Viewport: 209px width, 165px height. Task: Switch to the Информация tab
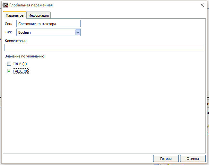tap(39, 15)
